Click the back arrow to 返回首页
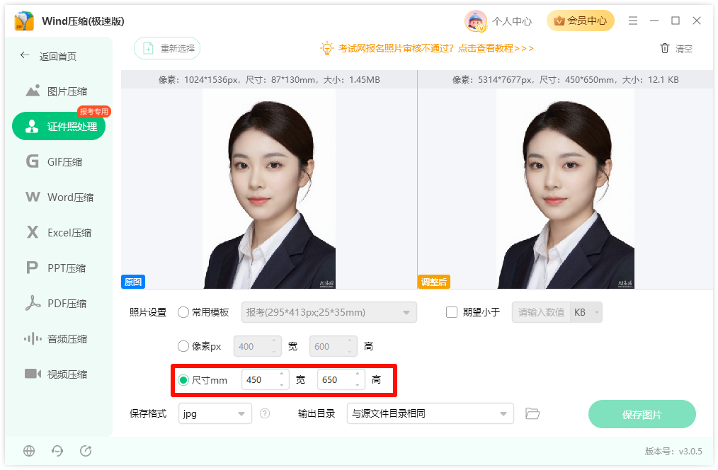The height and width of the screenshot is (470, 718). [x=25, y=56]
